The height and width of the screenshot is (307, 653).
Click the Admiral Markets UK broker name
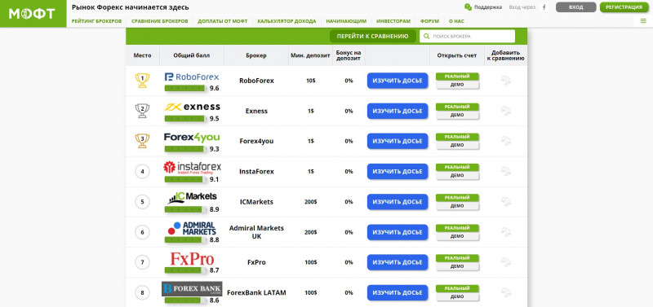tap(256, 232)
